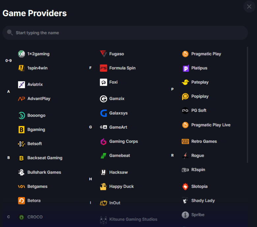This screenshot has width=257, height=227.
Task: Select the Pragmatic Play Live name
Action: [211, 125]
